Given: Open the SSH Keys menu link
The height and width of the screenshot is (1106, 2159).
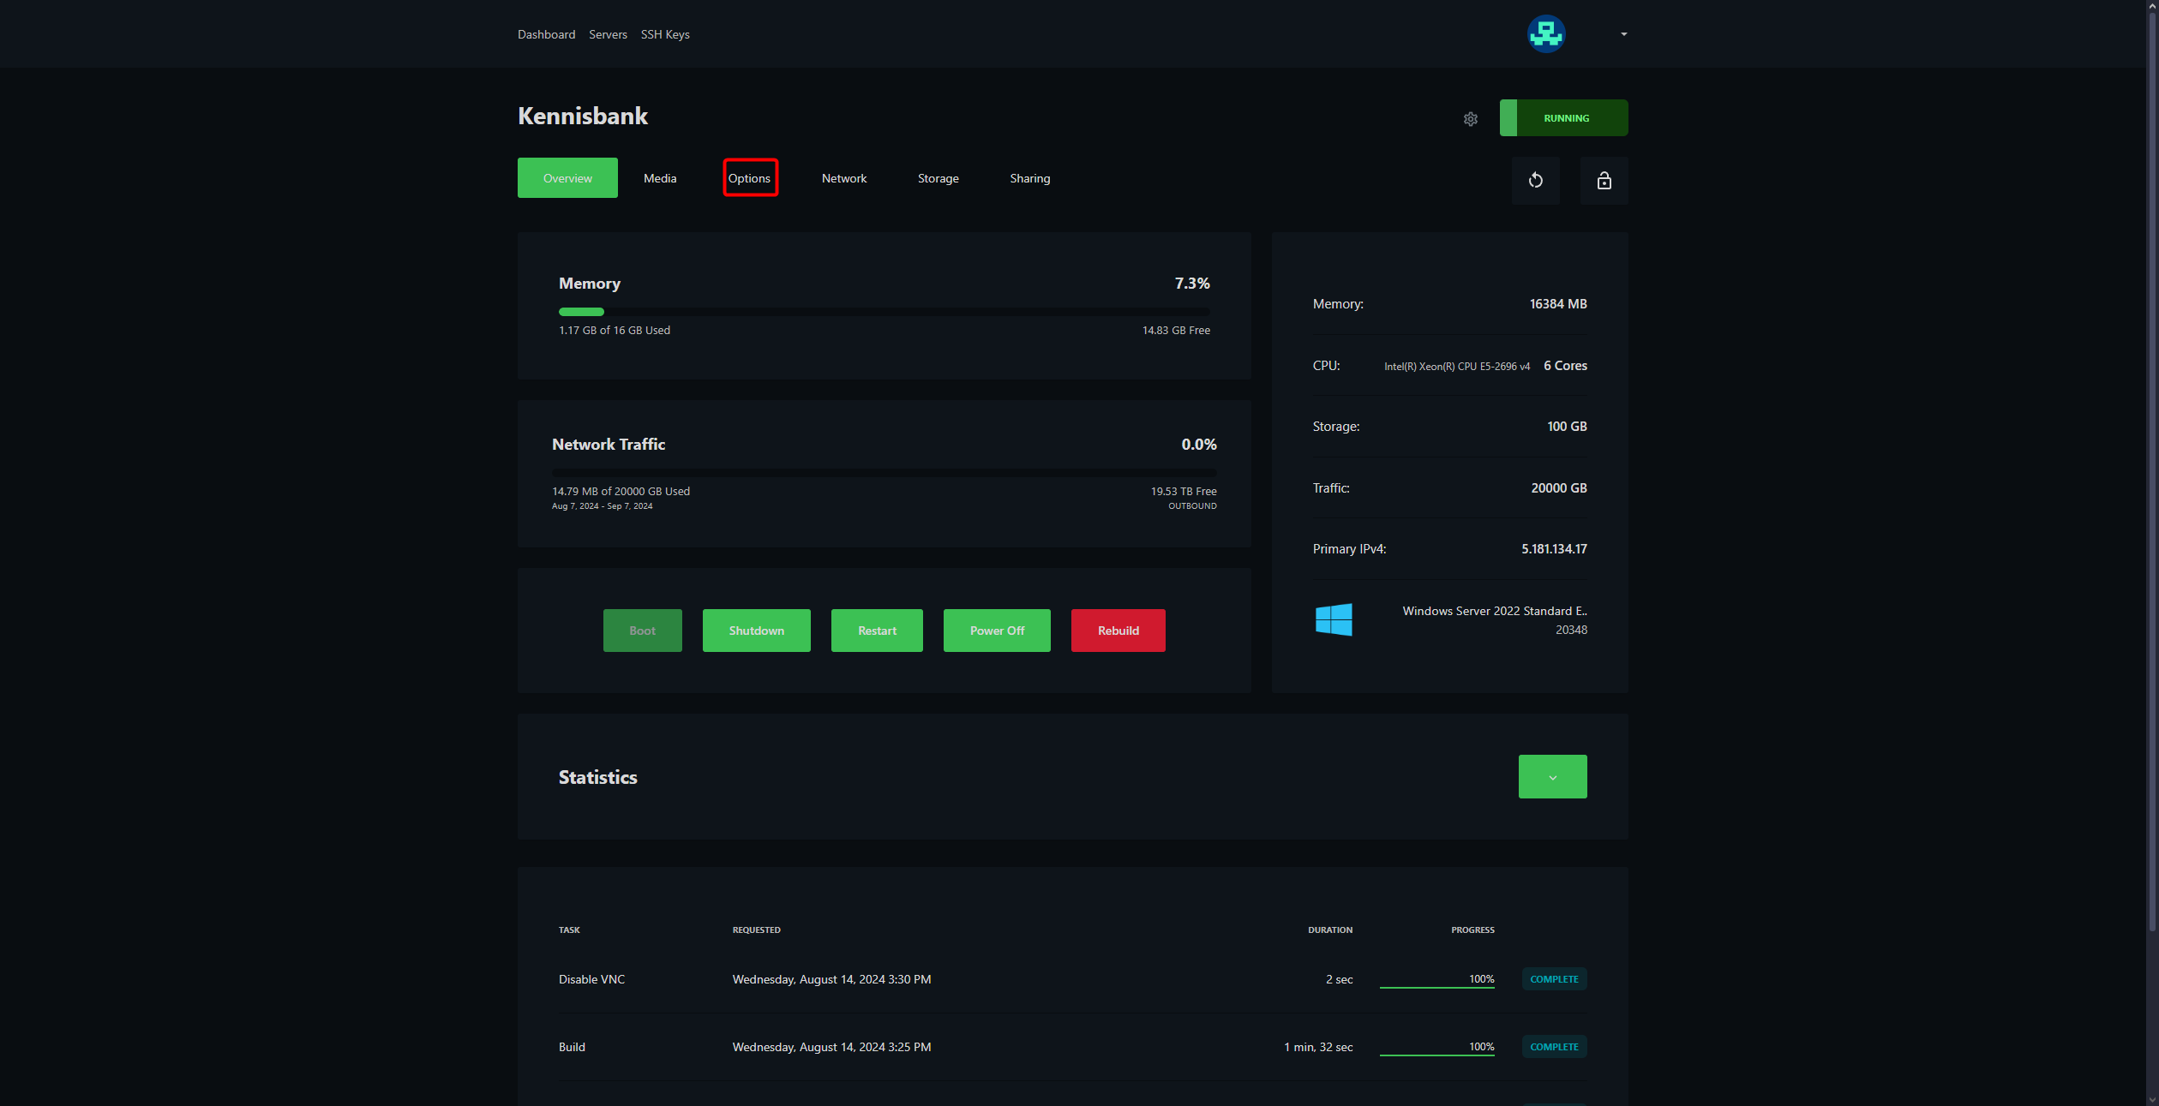Looking at the screenshot, I should (665, 34).
